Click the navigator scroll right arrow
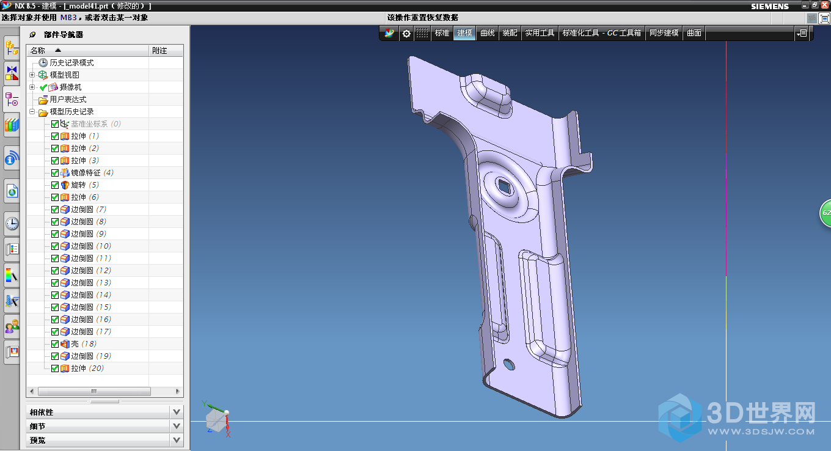The image size is (831, 451). point(178,391)
